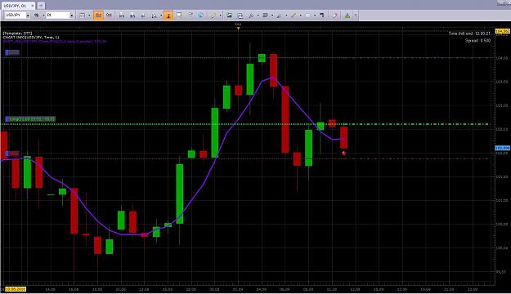Click the diagonal trend line tool
This screenshot has height=294, width=511.
coord(294,16)
